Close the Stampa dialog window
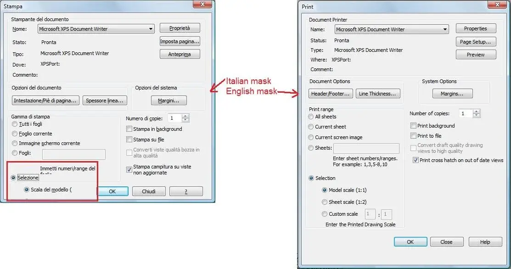 pos(202,4)
